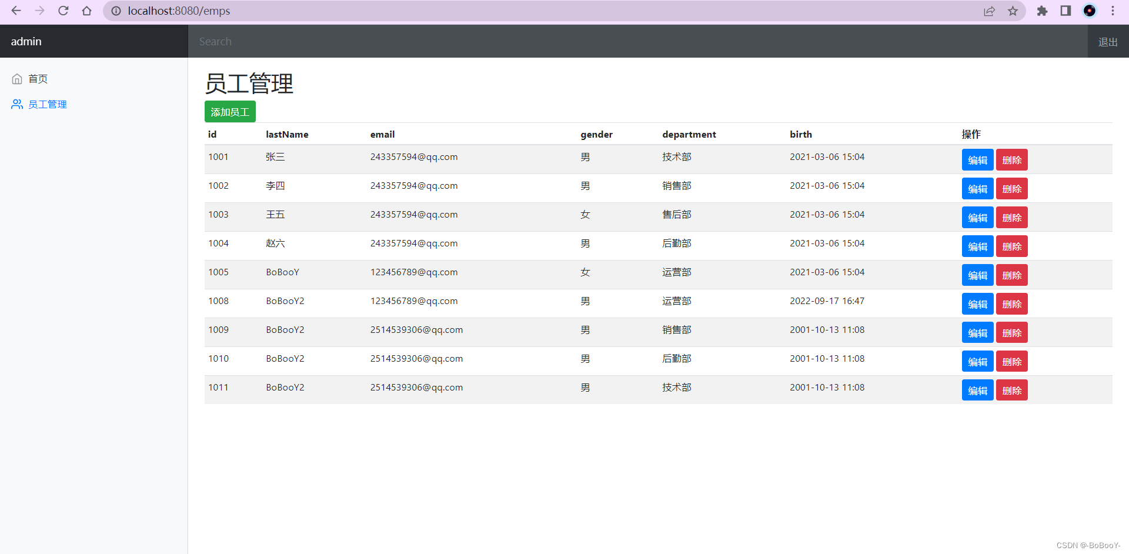Edit employee 1005 BoBooY
1129x554 pixels.
[x=977, y=275]
